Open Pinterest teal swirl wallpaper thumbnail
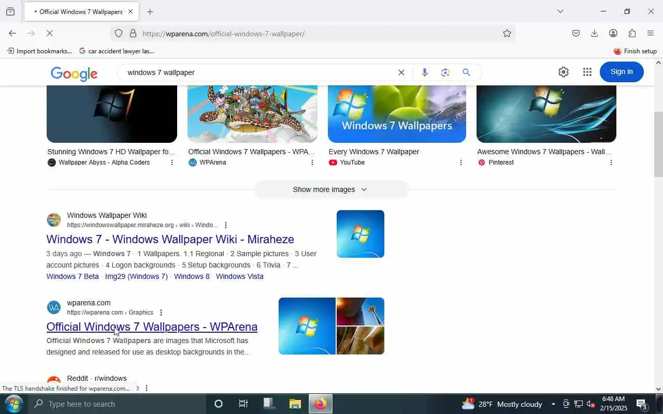663x414 pixels. [546, 114]
